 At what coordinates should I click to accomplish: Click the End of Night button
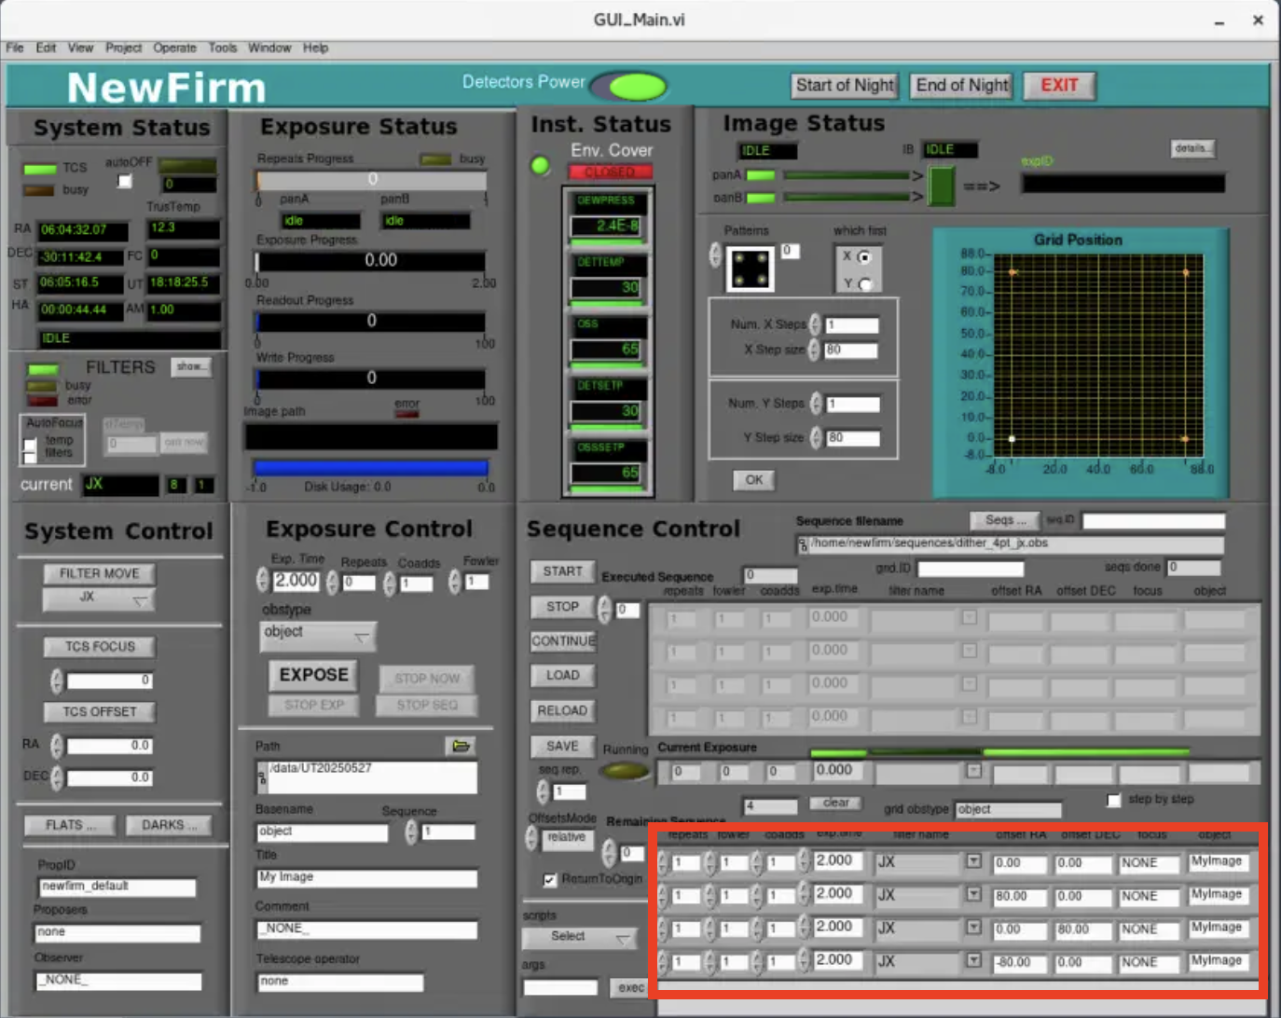coord(962,86)
